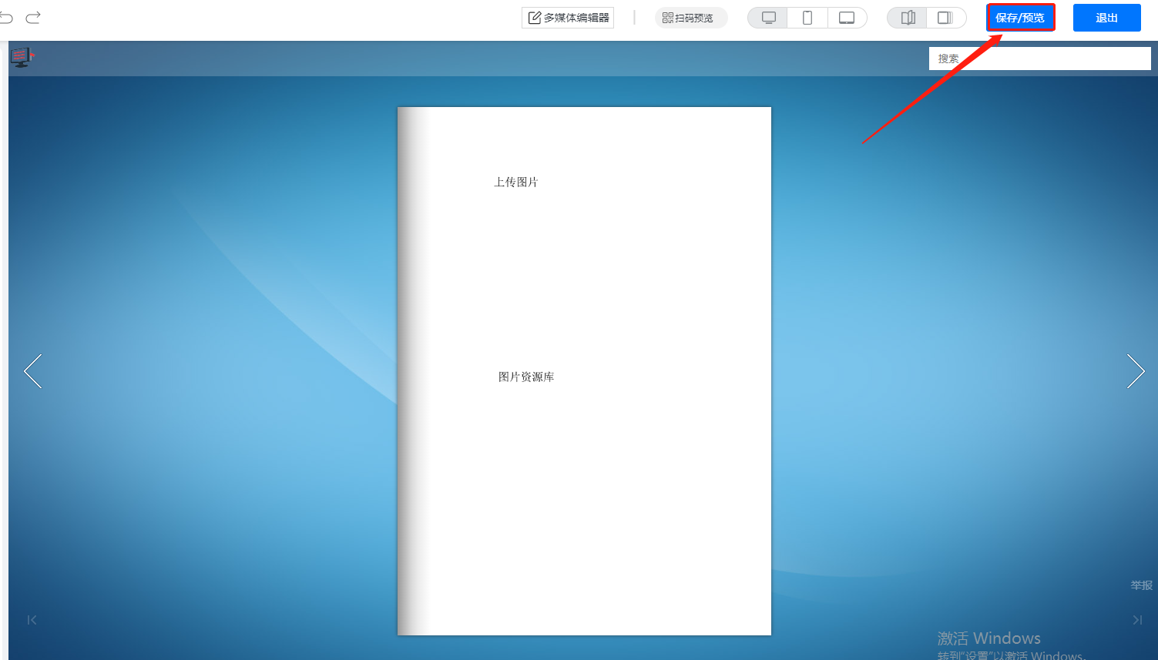Jump to first page icon
The height and width of the screenshot is (660, 1158).
pyautogui.click(x=32, y=620)
